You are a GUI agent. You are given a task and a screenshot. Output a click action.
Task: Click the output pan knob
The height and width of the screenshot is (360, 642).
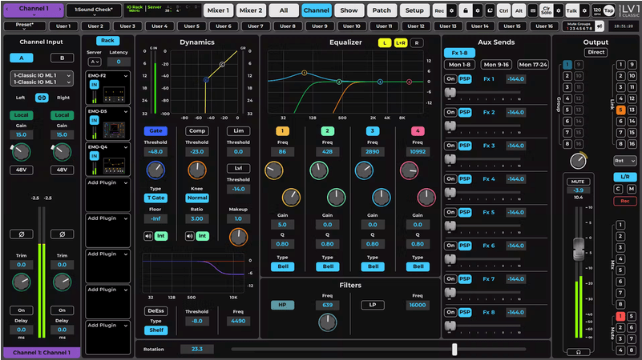tap(578, 161)
